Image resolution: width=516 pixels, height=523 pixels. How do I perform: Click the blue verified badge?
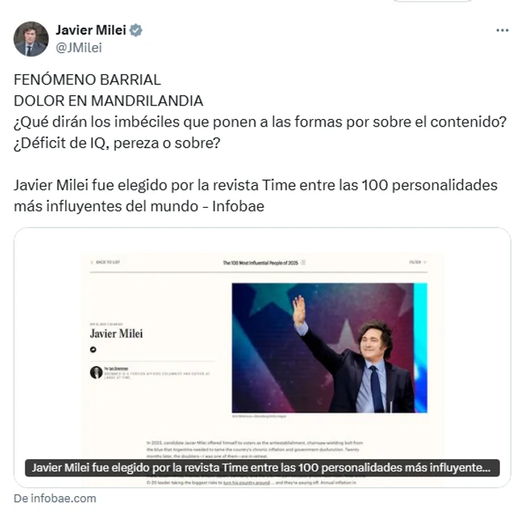coord(136,31)
